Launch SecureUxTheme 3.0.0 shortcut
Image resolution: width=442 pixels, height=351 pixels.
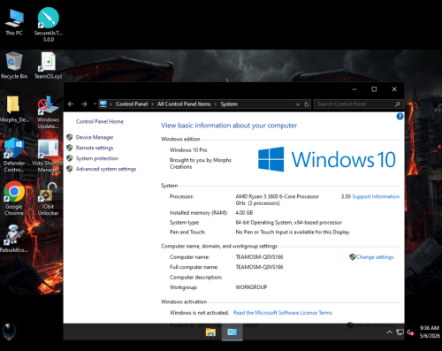pyautogui.click(x=49, y=25)
